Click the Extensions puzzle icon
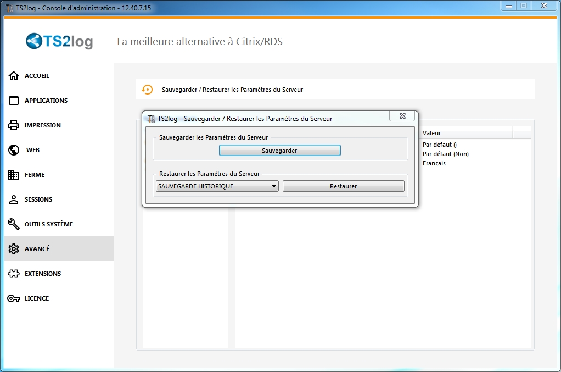This screenshot has width=561, height=372. click(14, 274)
